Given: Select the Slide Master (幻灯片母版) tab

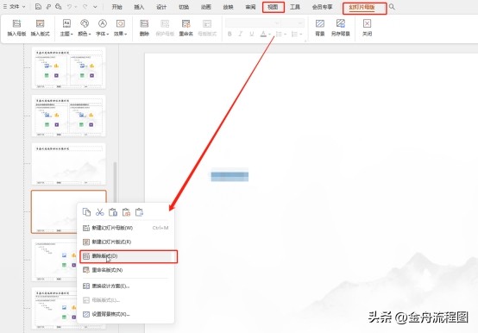Looking at the screenshot, I should 362,7.
